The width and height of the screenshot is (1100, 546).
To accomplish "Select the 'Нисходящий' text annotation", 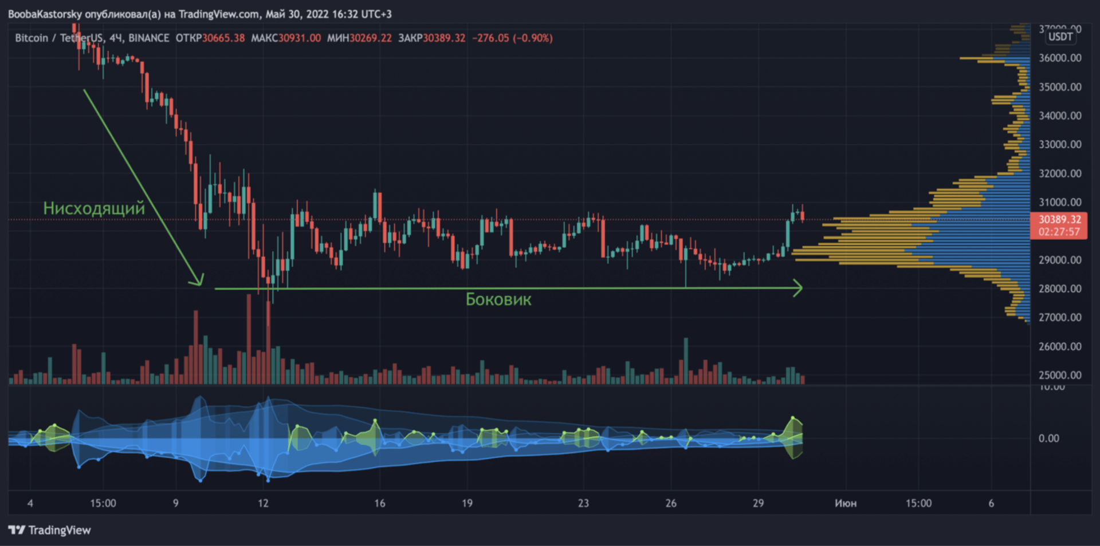I will [x=95, y=208].
